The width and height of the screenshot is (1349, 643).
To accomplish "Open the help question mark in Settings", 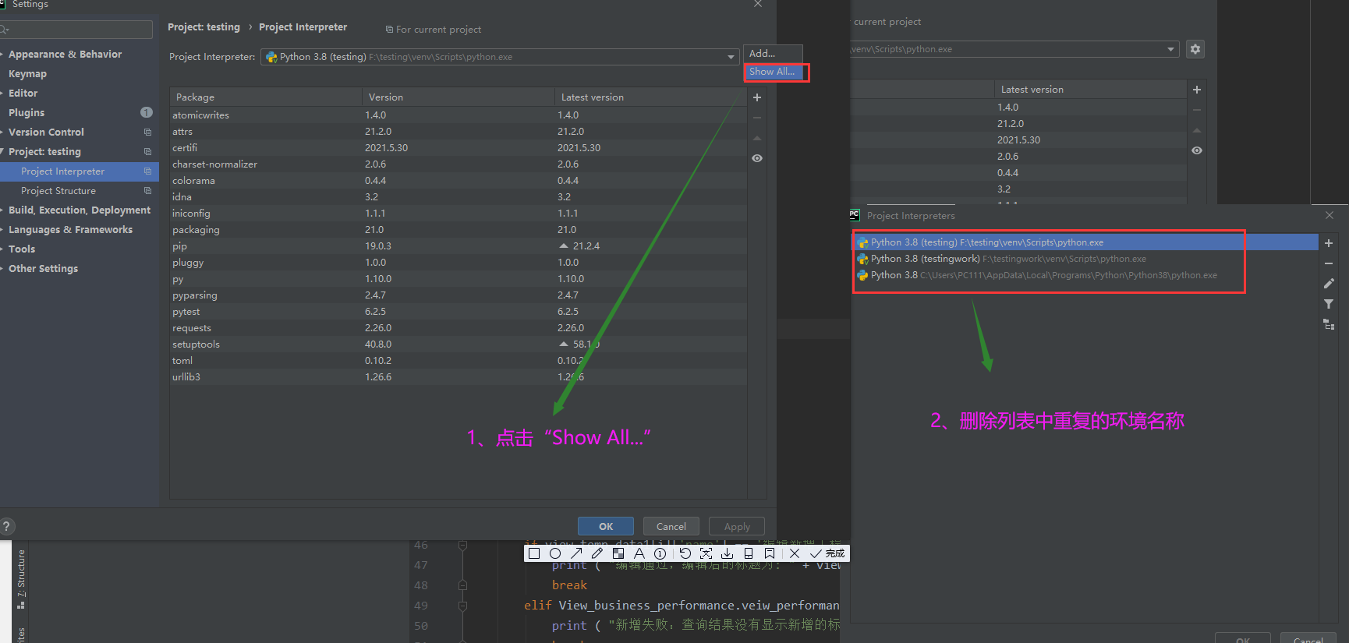I will (6, 526).
